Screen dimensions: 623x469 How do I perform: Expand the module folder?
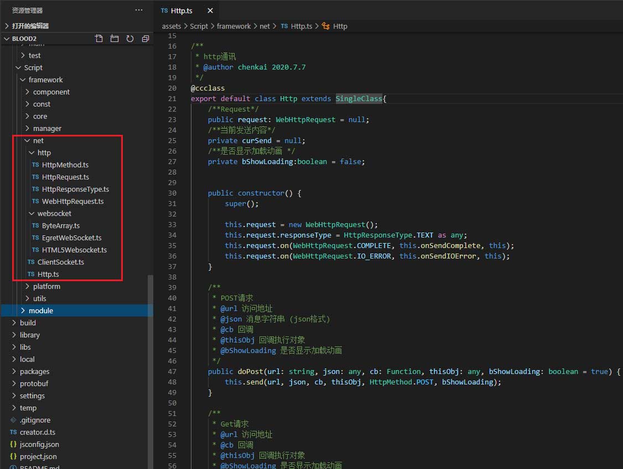pyautogui.click(x=23, y=310)
